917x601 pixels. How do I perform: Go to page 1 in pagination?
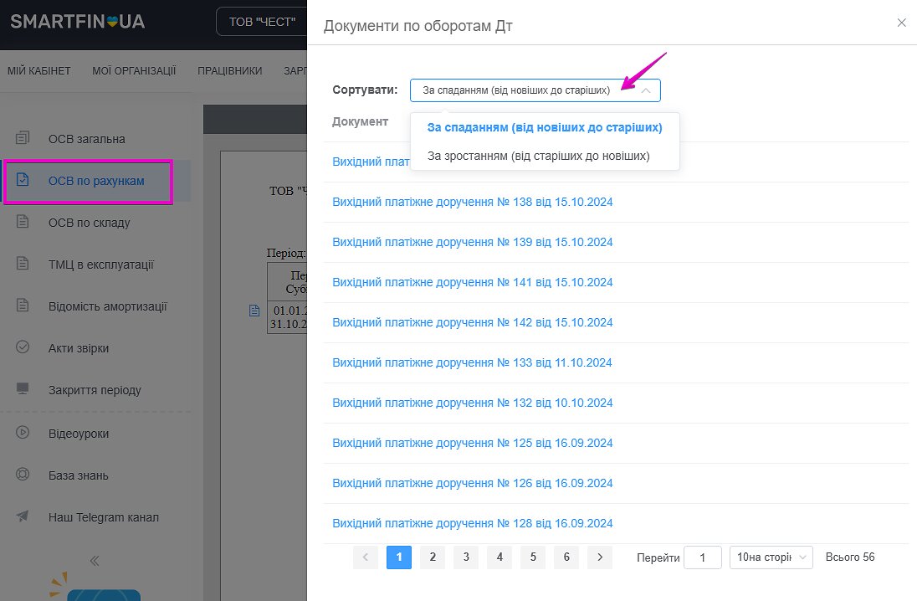click(399, 557)
